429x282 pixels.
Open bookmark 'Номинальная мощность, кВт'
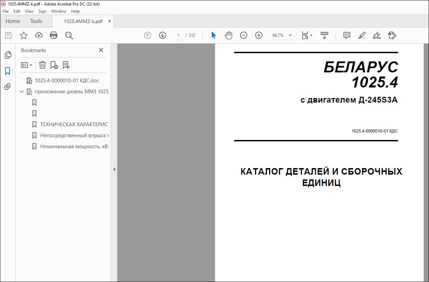[x=75, y=146]
